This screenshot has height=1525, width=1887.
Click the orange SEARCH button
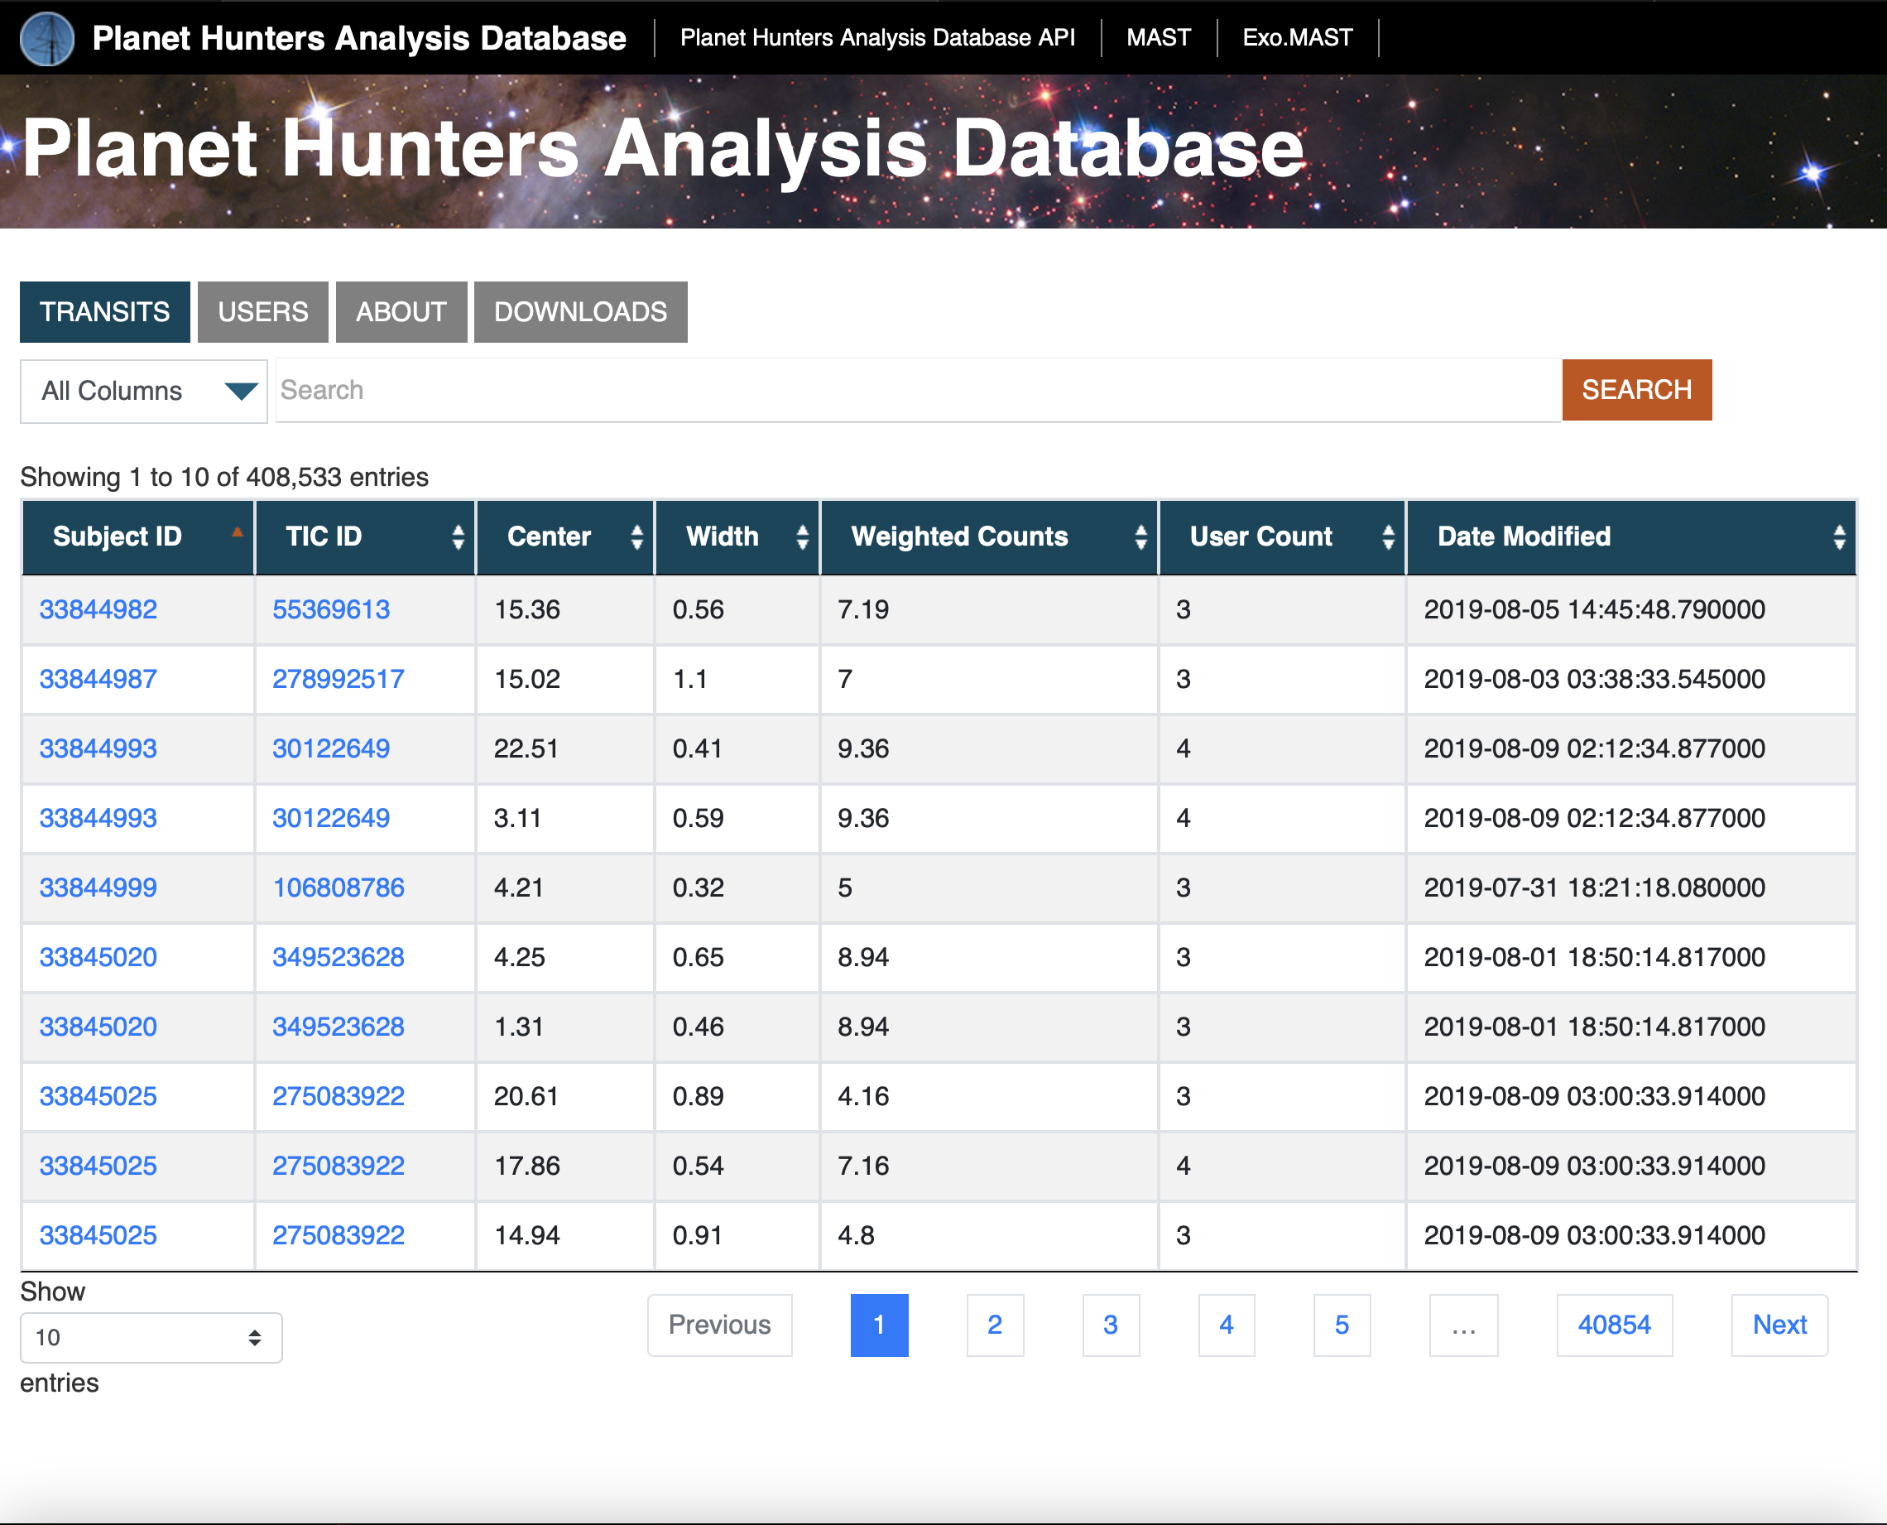click(1637, 390)
